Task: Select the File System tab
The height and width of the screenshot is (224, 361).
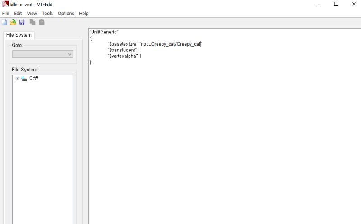Action: pyautogui.click(x=19, y=35)
